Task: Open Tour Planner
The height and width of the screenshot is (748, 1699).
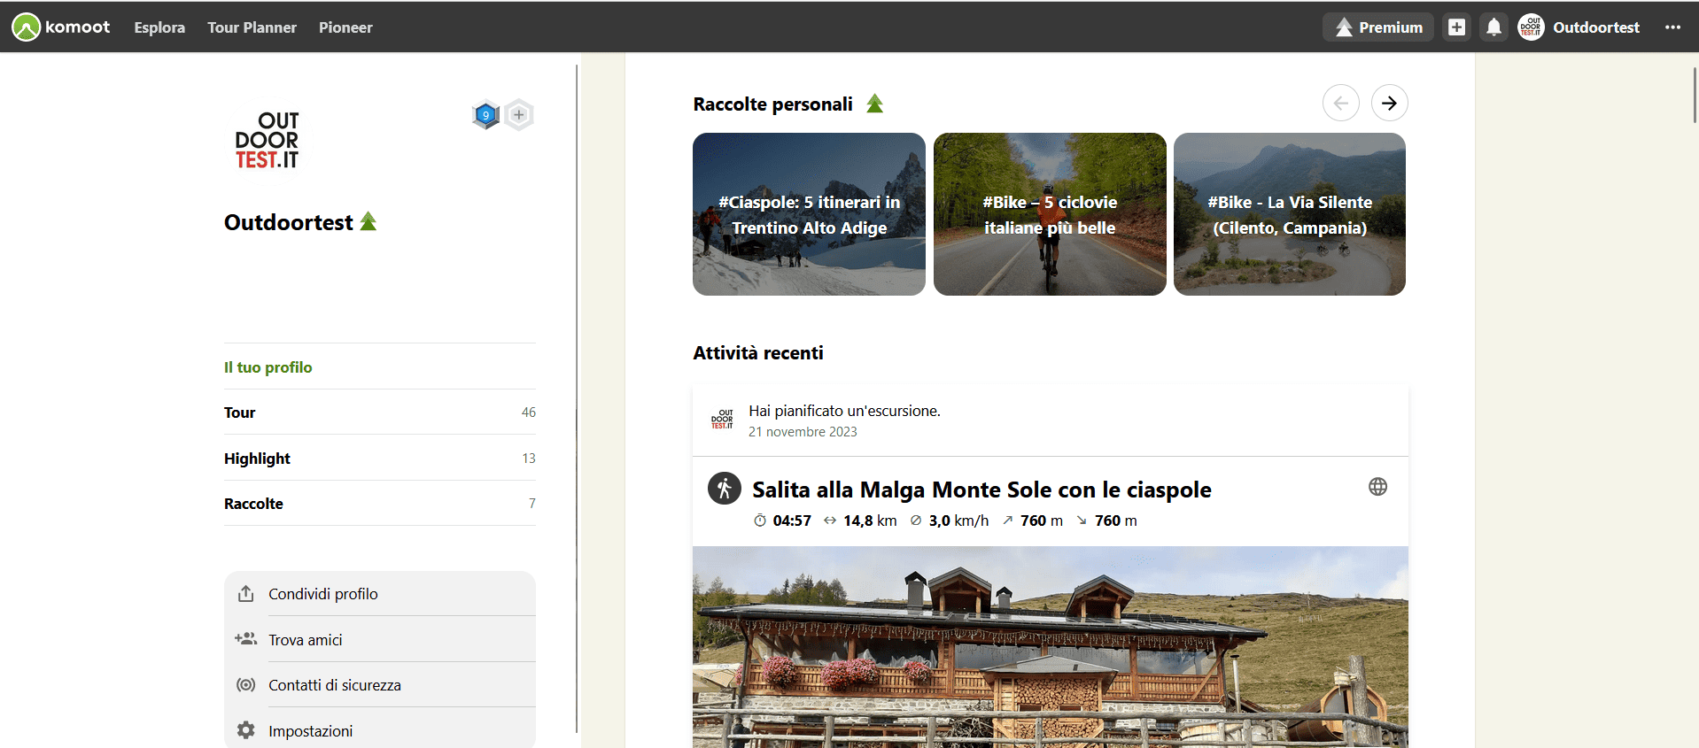Action: coord(252,27)
